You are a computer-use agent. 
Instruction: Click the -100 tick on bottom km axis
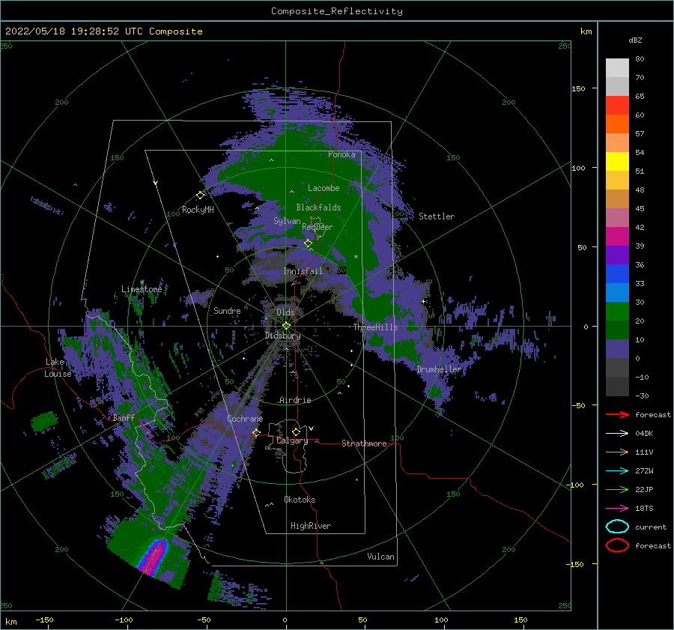[124, 620]
